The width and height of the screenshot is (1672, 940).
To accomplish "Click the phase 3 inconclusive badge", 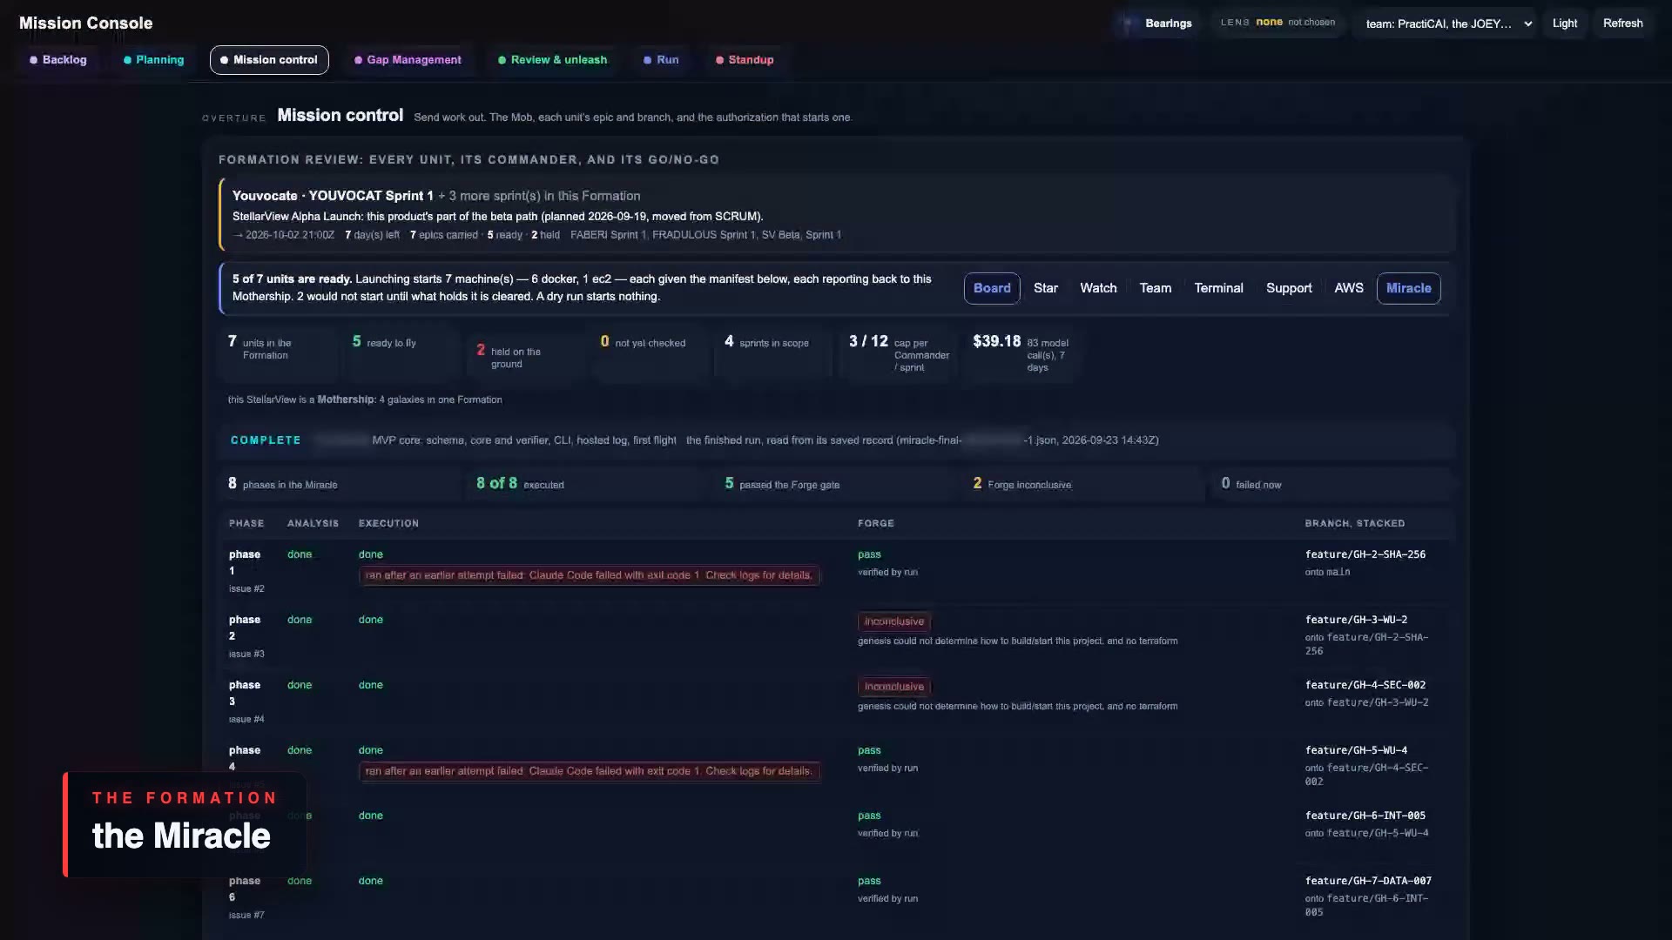I will click(x=894, y=687).
